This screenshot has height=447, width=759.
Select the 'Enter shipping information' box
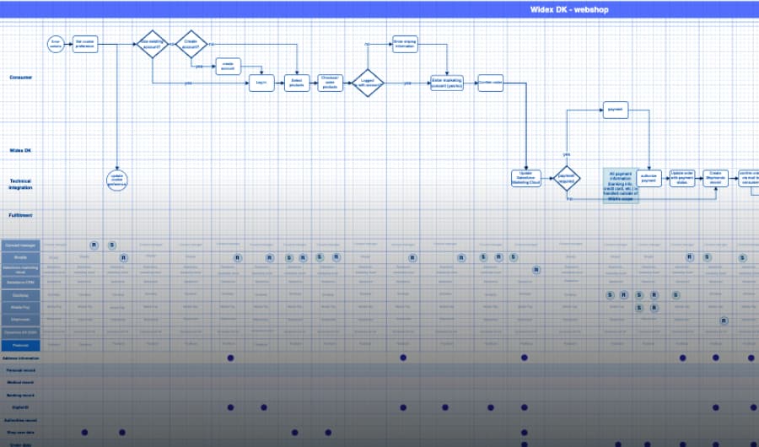click(405, 44)
